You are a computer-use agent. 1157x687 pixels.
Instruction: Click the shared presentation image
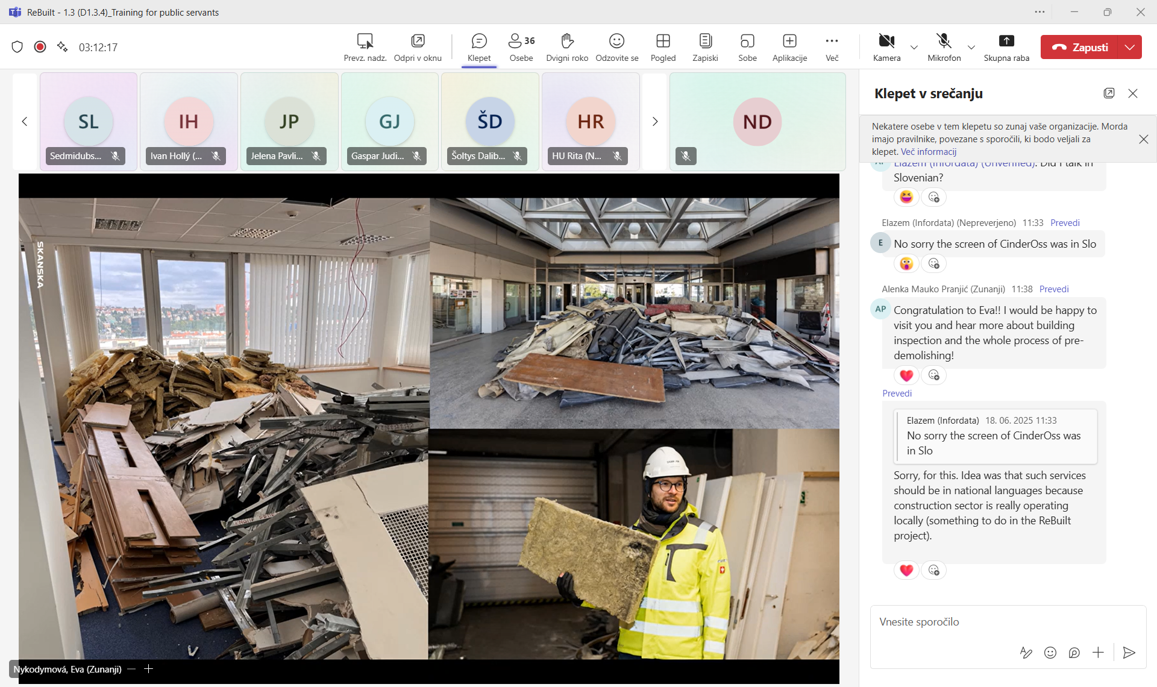tap(428, 428)
